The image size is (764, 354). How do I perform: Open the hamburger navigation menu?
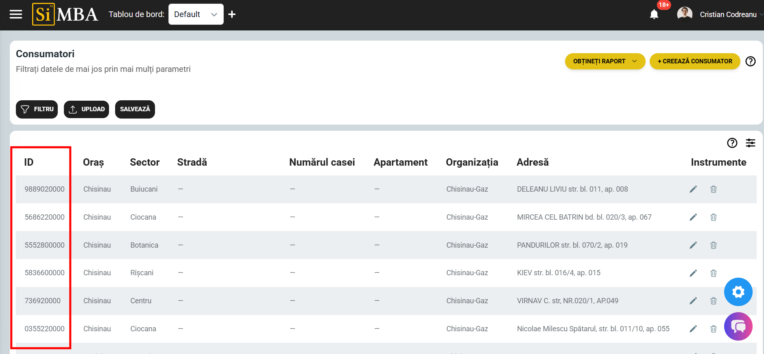point(16,15)
